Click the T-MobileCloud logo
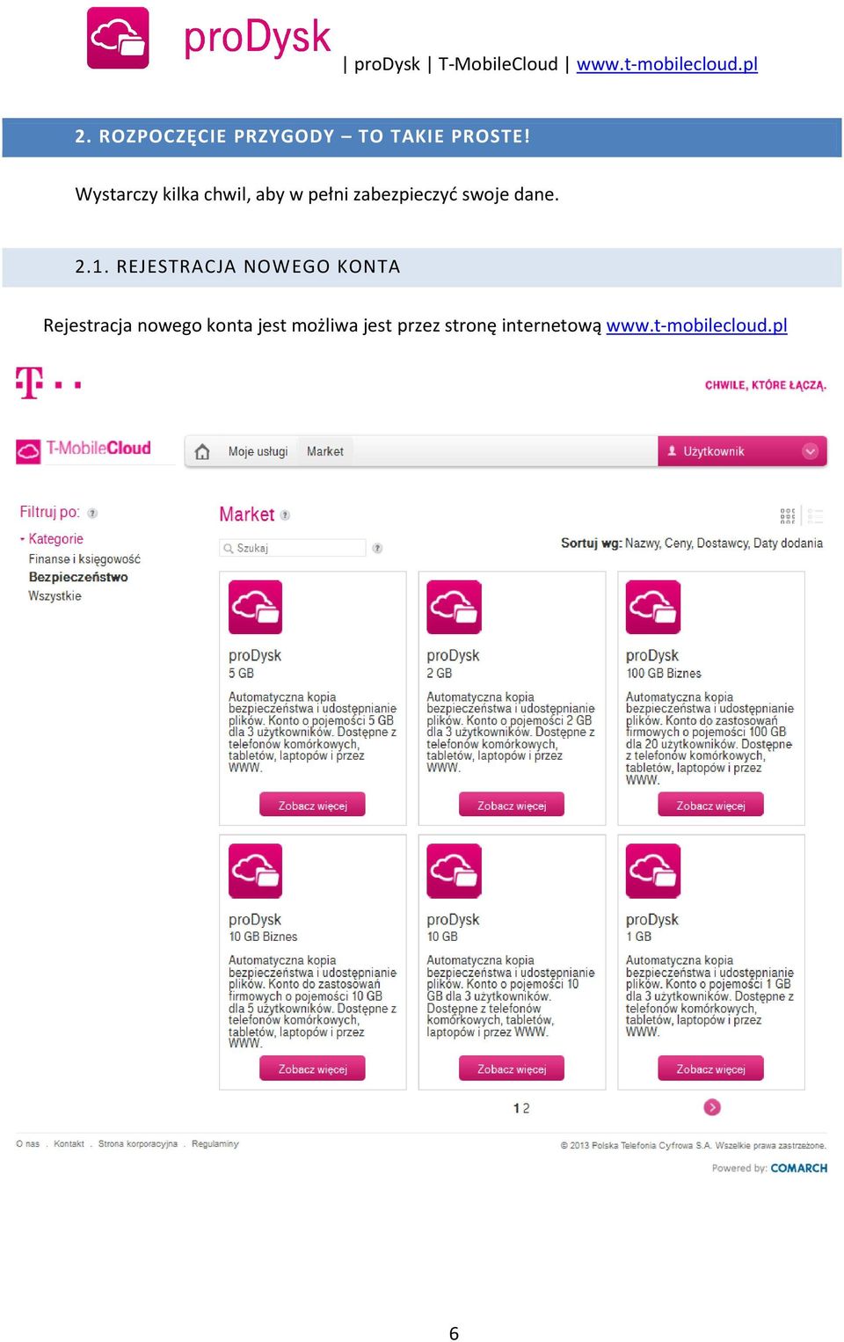844x1342 pixels. point(84,449)
